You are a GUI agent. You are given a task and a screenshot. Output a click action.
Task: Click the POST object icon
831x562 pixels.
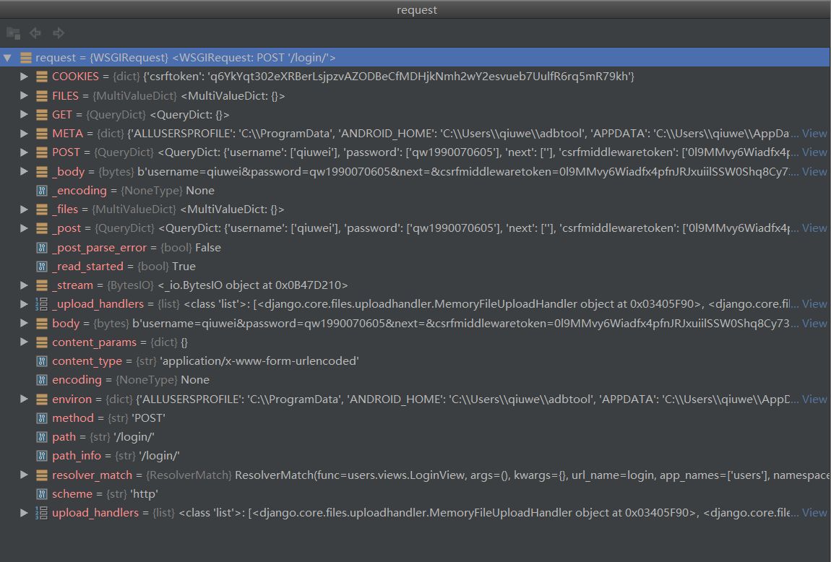coord(42,152)
